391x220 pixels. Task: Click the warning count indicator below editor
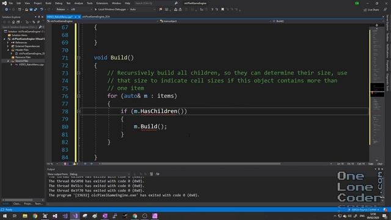tap(76, 164)
